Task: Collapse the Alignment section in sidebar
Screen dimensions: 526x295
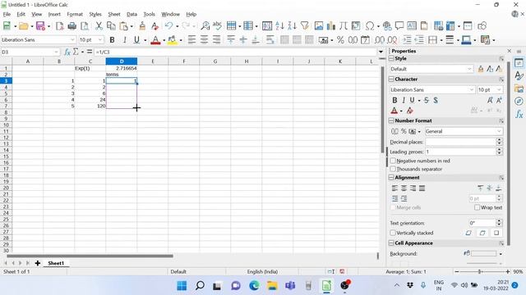Action: click(x=391, y=178)
